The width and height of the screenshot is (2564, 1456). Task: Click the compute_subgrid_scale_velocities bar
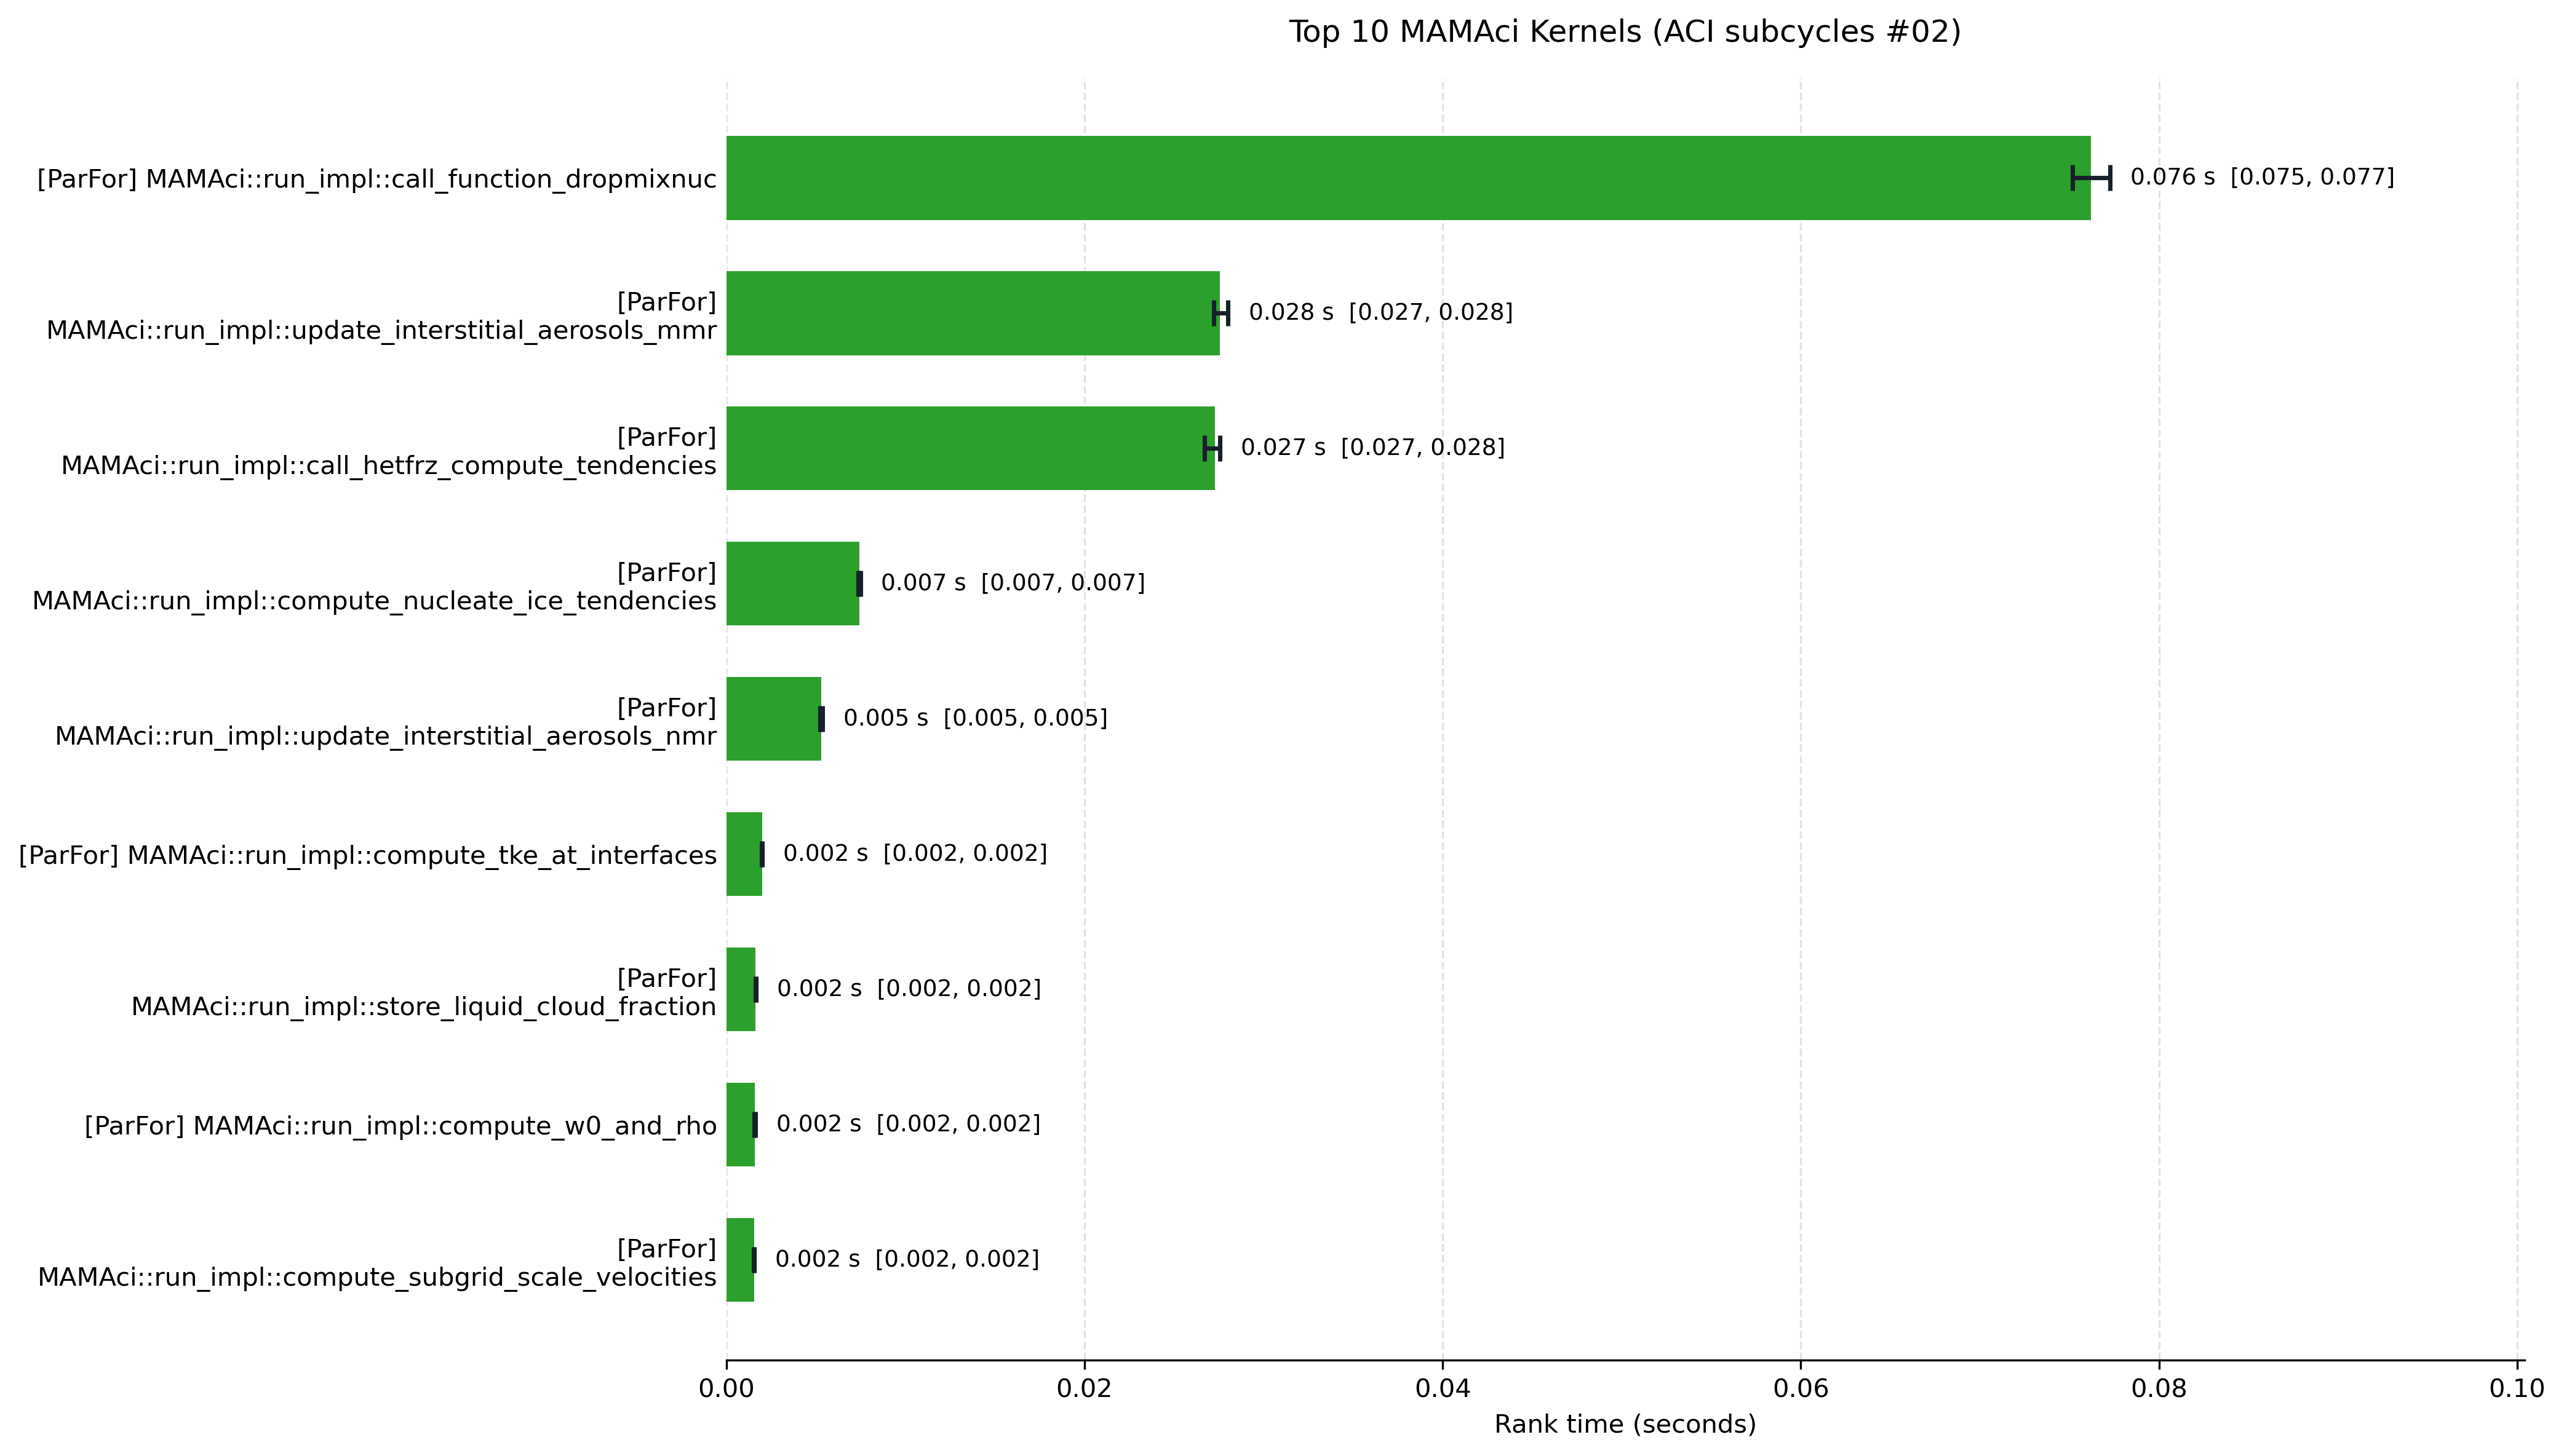pos(740,1260)
